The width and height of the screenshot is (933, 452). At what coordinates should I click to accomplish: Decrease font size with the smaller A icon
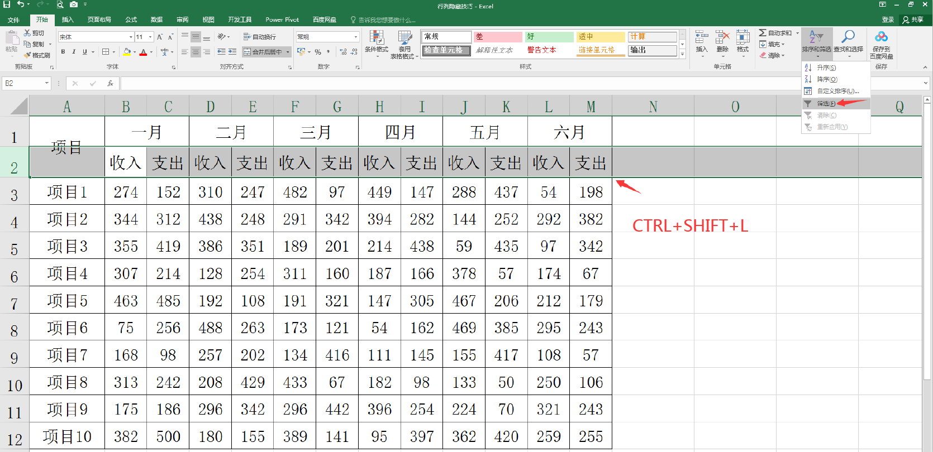(171, 37)
